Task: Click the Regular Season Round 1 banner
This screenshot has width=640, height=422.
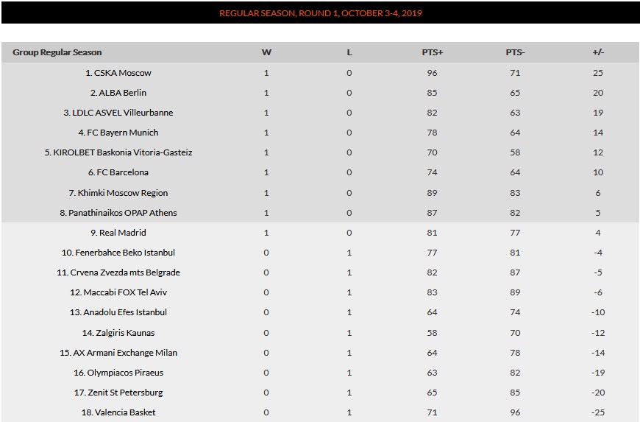Action: click(320, 13)
